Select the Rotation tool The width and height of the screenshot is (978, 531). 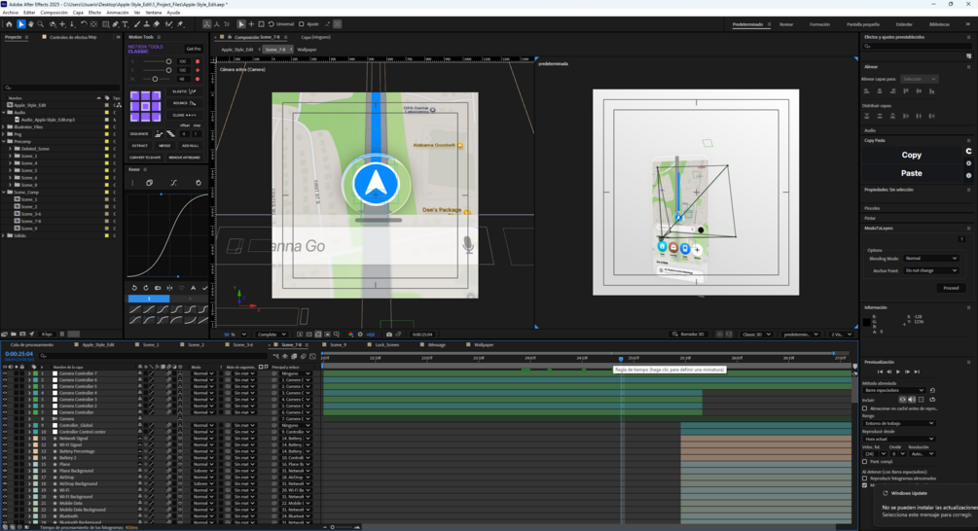pos(84,24)
